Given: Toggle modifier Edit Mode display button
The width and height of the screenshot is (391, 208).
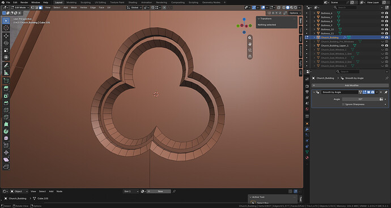Looking at the screenshot, I should [364, 92].
